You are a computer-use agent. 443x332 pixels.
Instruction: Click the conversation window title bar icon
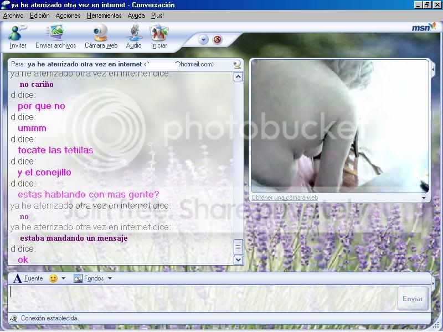(x=5, y=5)
